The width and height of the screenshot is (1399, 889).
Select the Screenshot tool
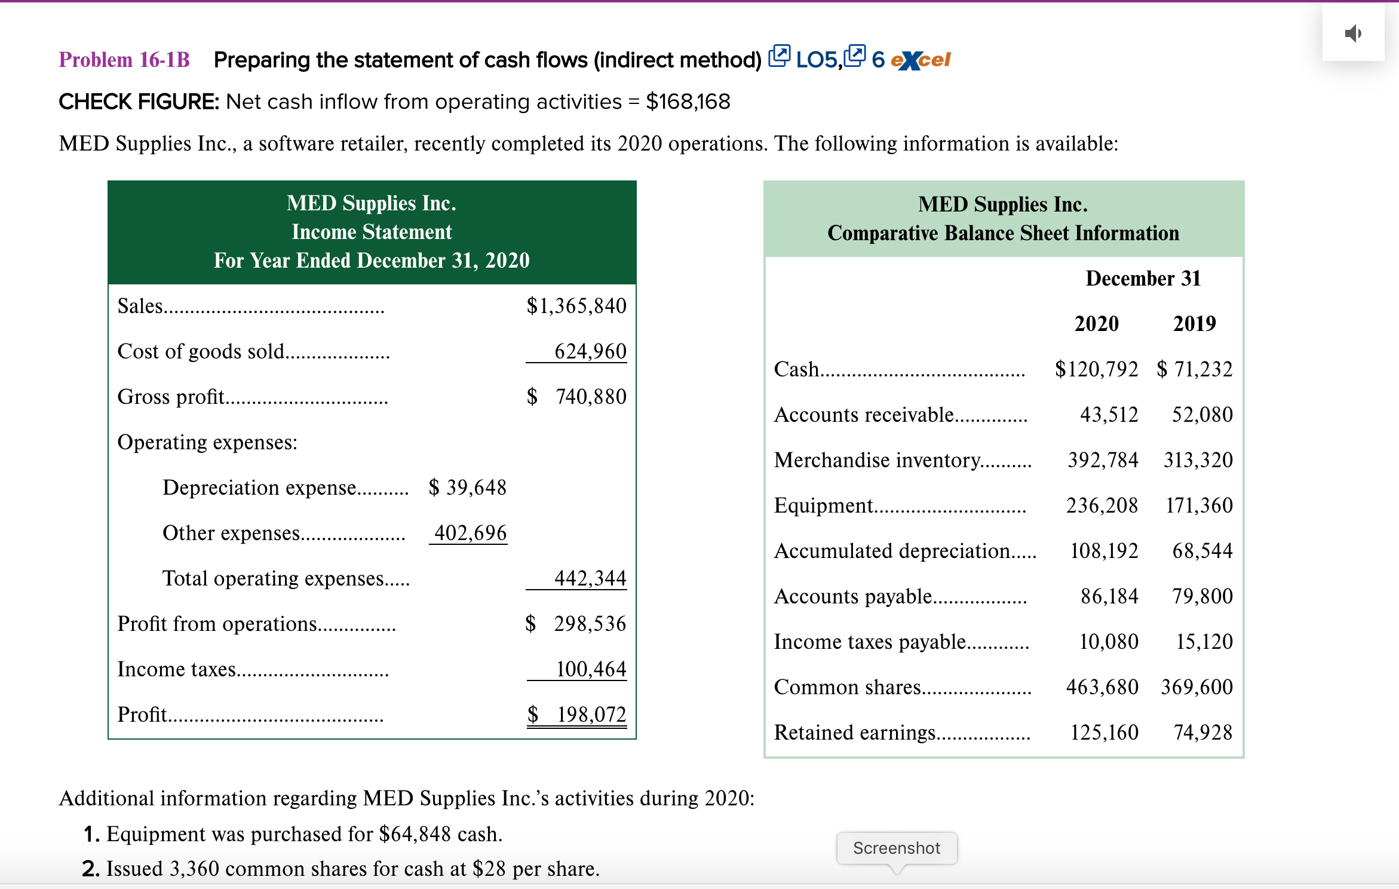tap(896, 848)
